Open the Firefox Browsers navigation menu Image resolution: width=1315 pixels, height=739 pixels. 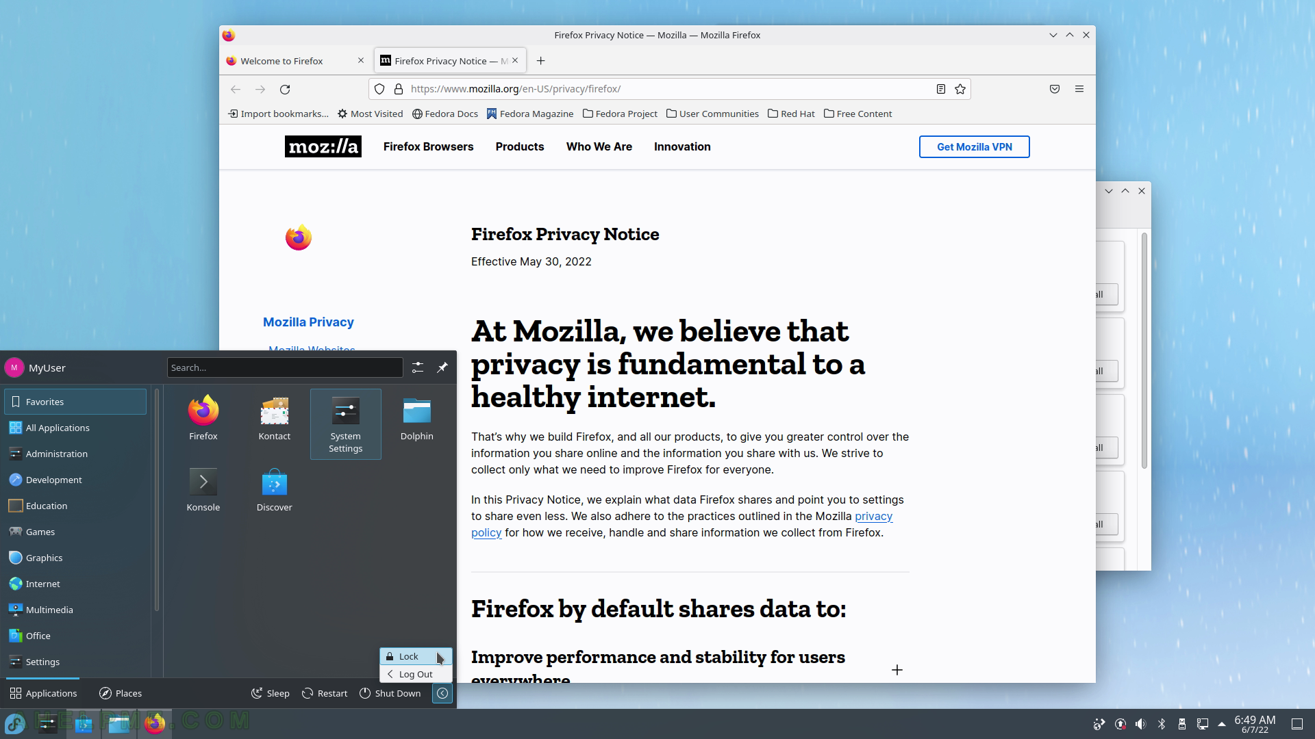429,146
